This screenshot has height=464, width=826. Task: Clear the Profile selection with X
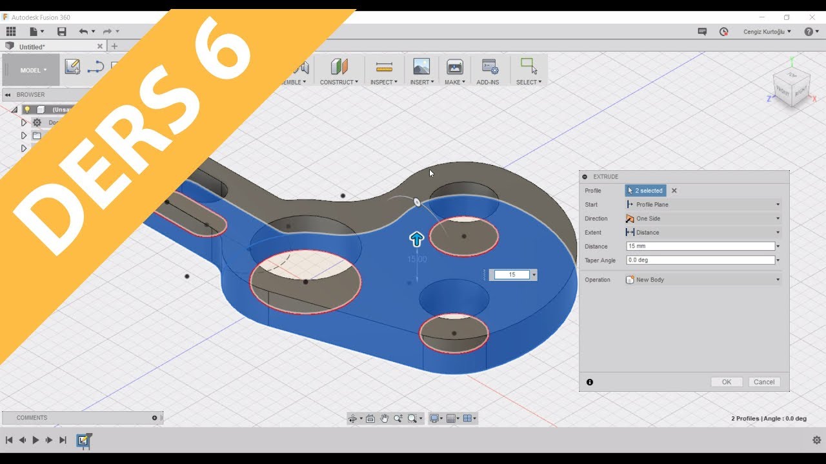(x=674, y=191)
